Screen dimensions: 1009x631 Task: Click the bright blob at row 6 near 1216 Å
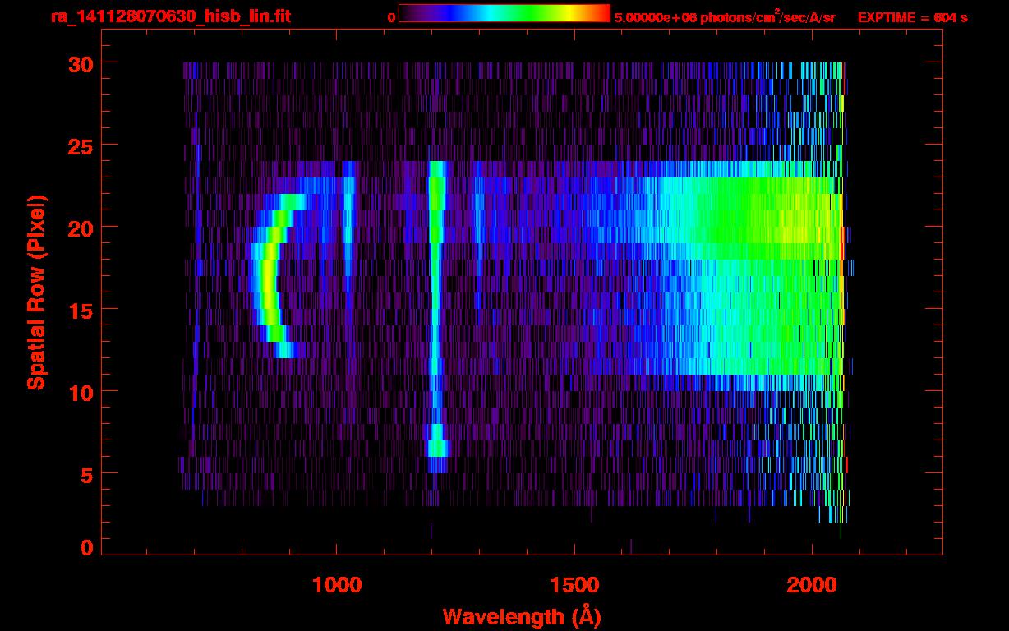[437, 448]
